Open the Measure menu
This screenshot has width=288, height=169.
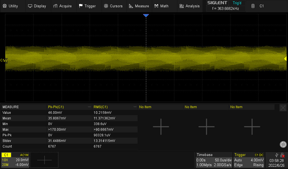(139, 6)
